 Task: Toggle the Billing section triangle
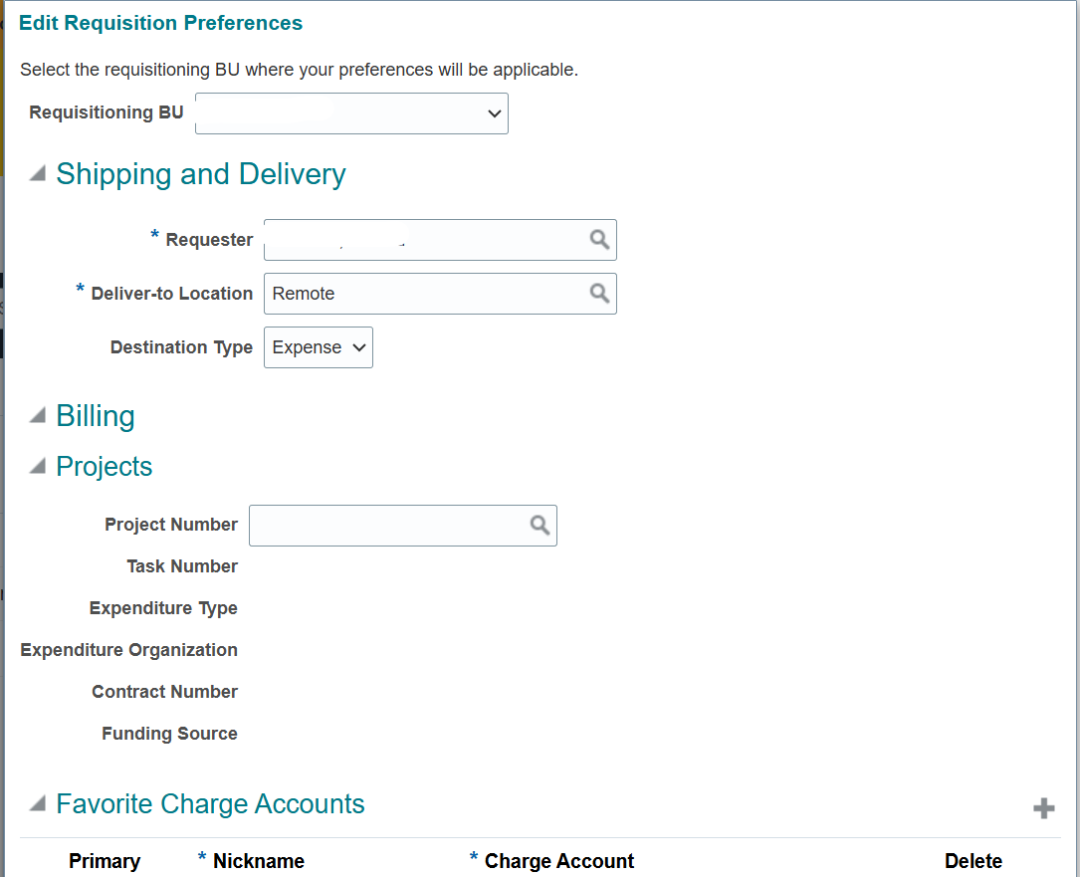pos(37,415)
